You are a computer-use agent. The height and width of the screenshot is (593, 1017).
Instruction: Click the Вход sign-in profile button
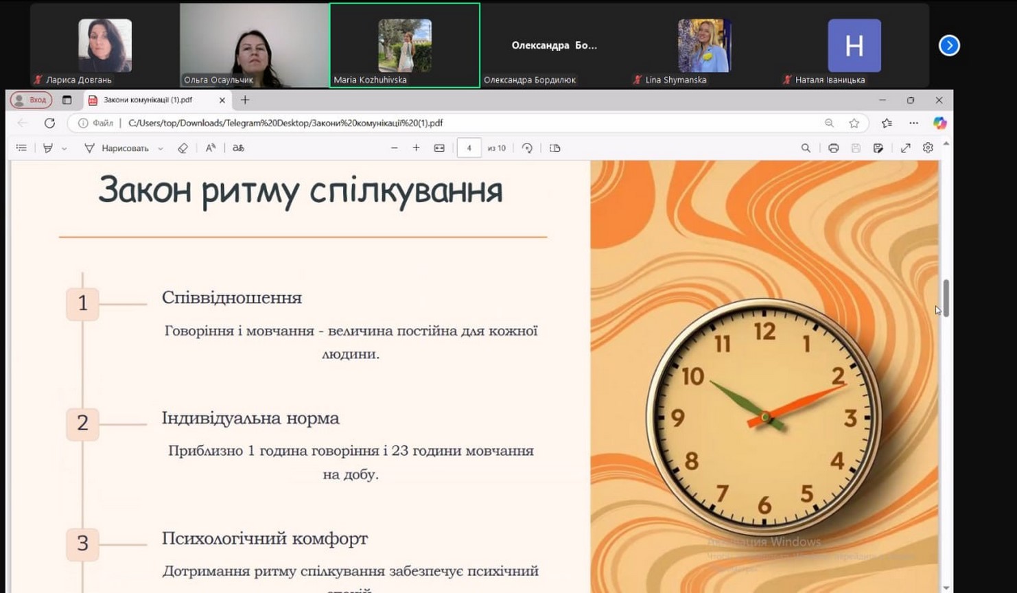point(31,100)
